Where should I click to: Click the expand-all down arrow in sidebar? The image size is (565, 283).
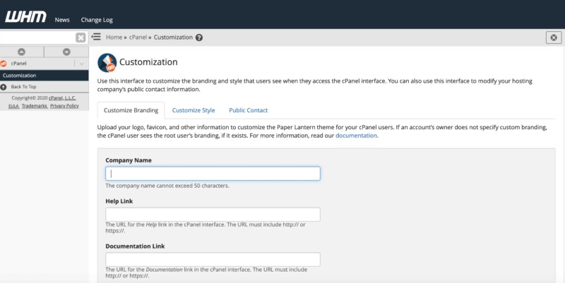tap(66, 52)
